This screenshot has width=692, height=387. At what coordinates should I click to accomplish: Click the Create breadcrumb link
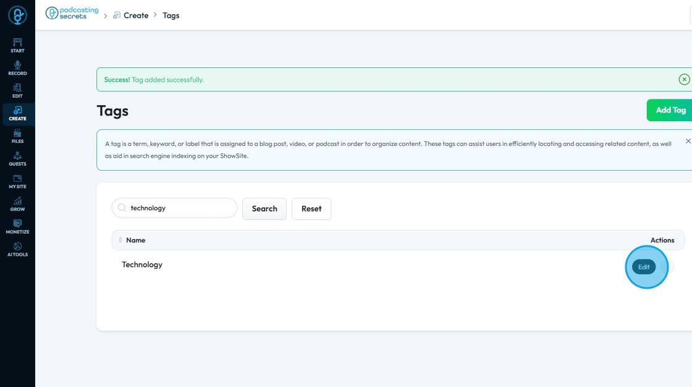click(x=135, y=15)
